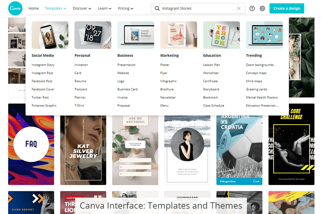The height and width of the screenshot is (214, 322).
Task: Choose Presentation under Business
Action: tap(126, 65)
